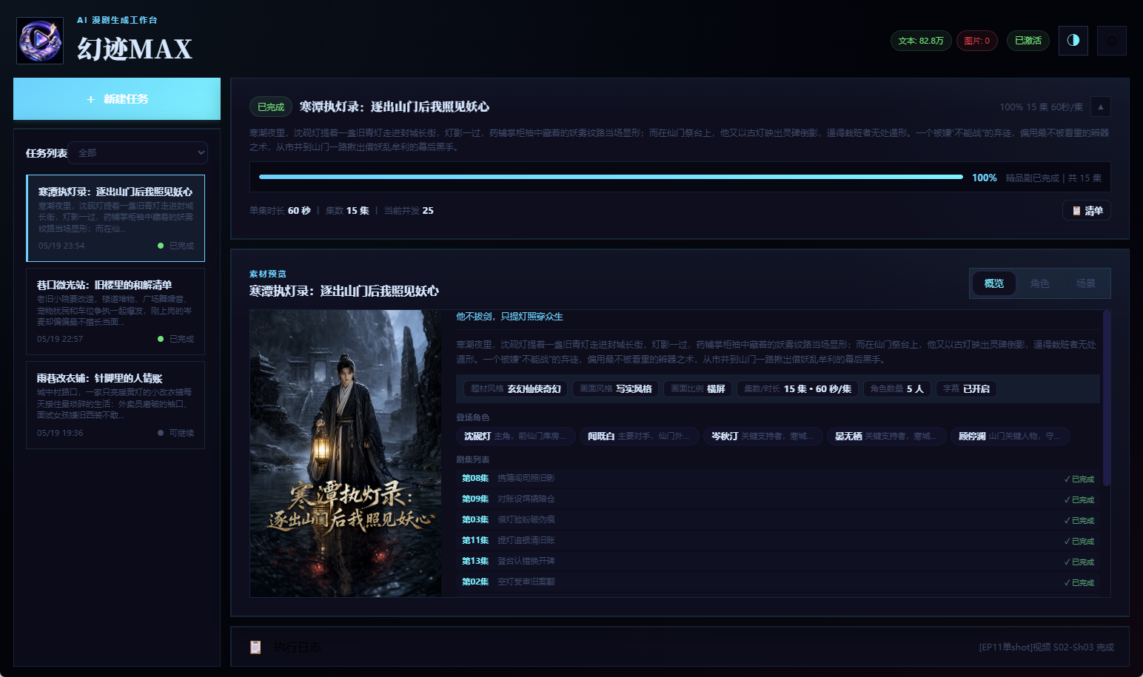Open the cover poster thumbnail
This screenshot has width=1143, height=677.
[x=346, y=454]
